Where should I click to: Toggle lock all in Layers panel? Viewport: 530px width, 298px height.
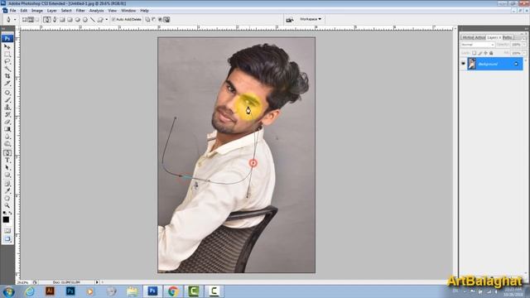(x=491, y=53)
